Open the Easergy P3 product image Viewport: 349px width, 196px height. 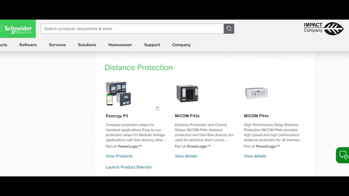click(119, 93)
